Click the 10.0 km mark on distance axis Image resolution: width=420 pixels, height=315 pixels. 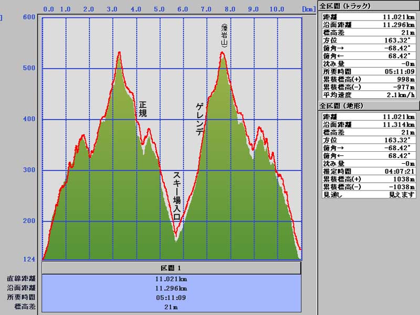[x=277, y=9]
